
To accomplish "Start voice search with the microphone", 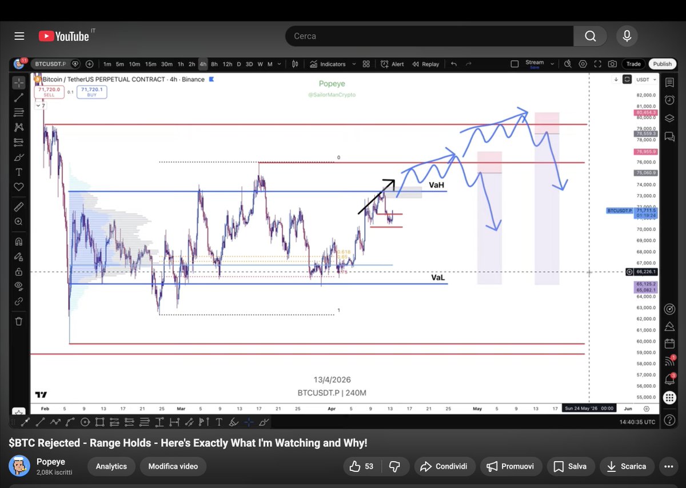I will (627, 36).
